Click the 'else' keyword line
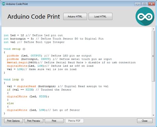Screen dimensions: 157x127 pos(10,103)
